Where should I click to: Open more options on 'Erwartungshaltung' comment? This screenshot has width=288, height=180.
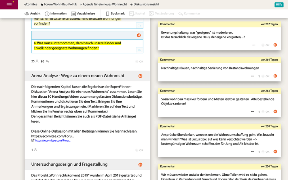[x=254, y=45]
